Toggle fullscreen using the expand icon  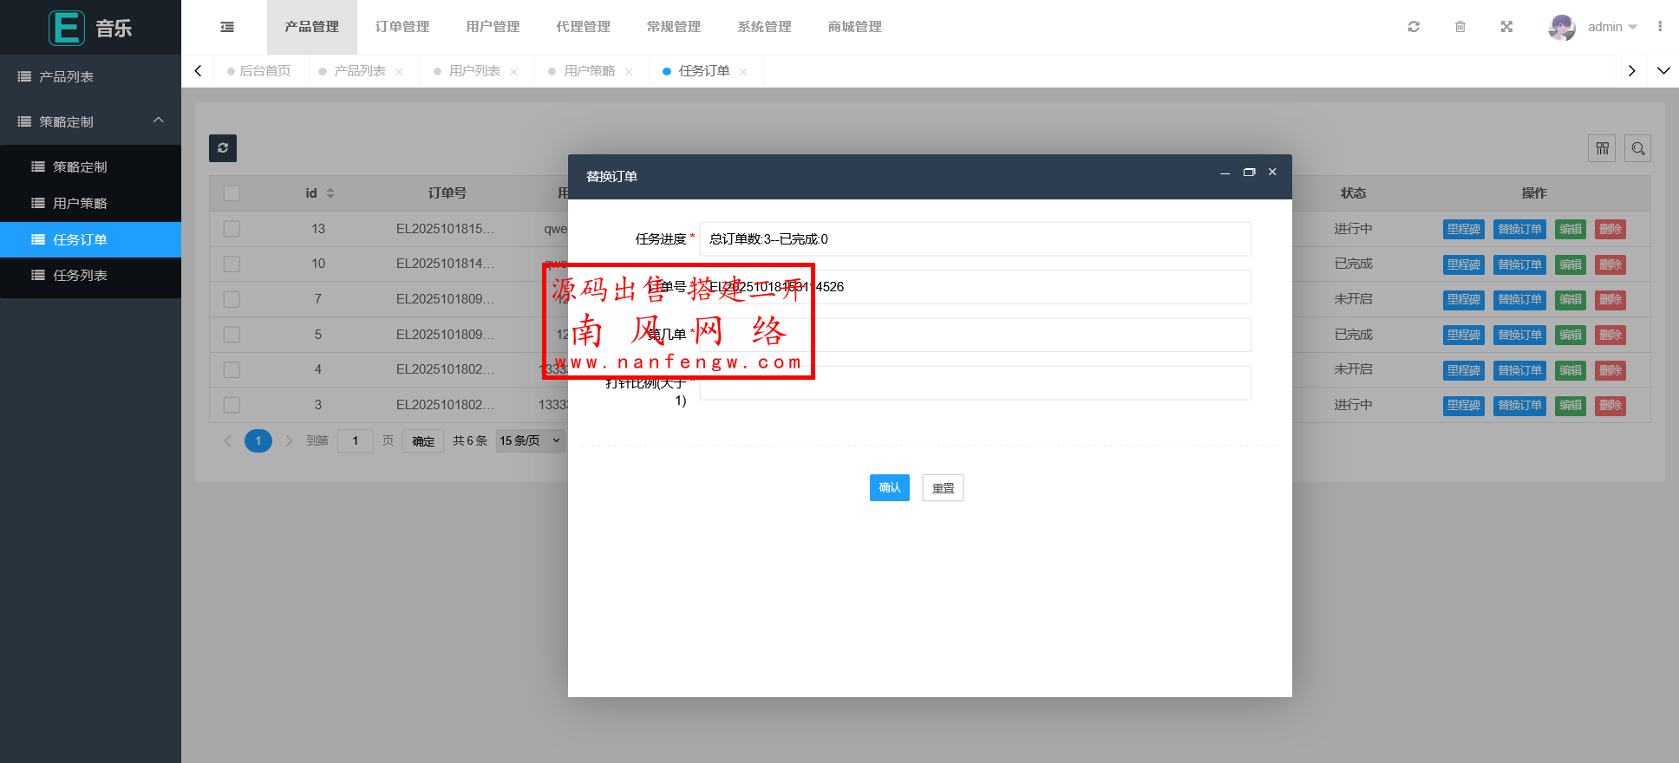coord(1506,27)
